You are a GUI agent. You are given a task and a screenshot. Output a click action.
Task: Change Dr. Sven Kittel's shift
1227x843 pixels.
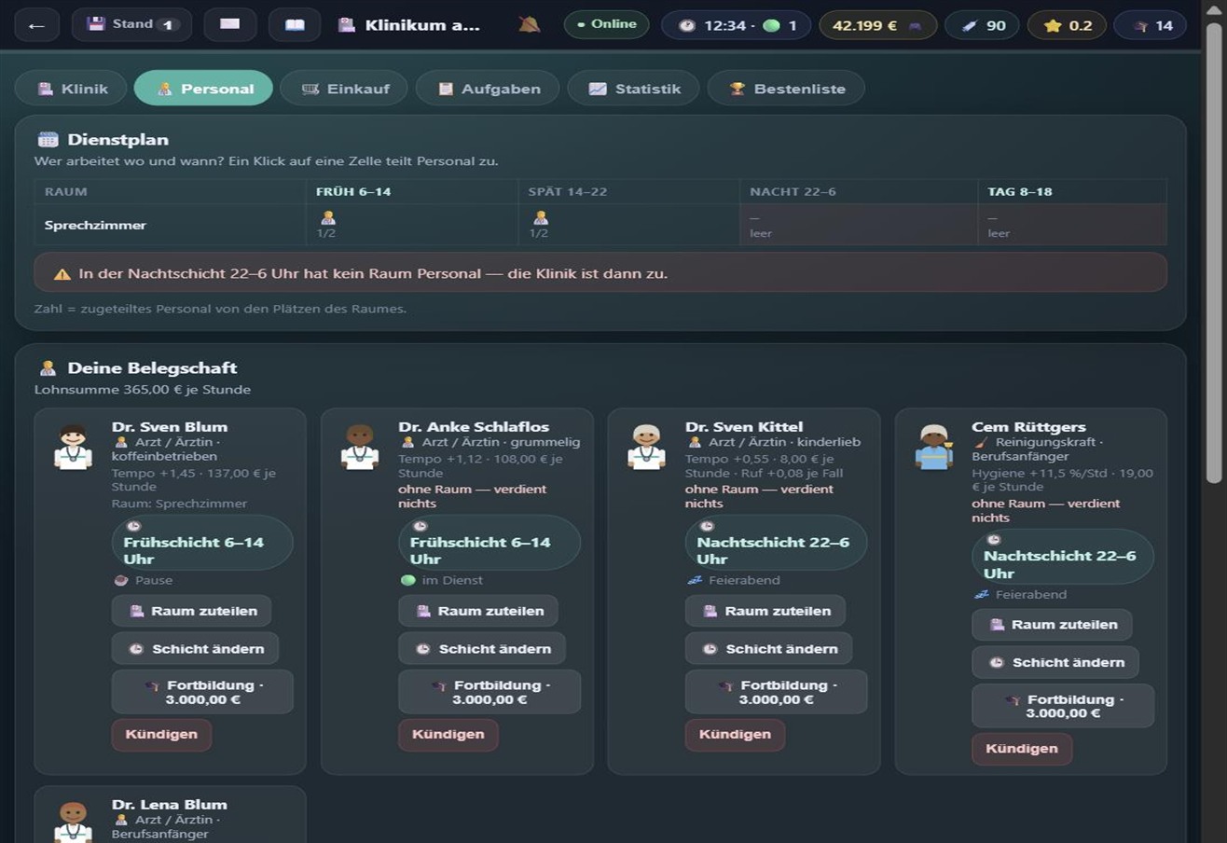(x=768, y=648)
